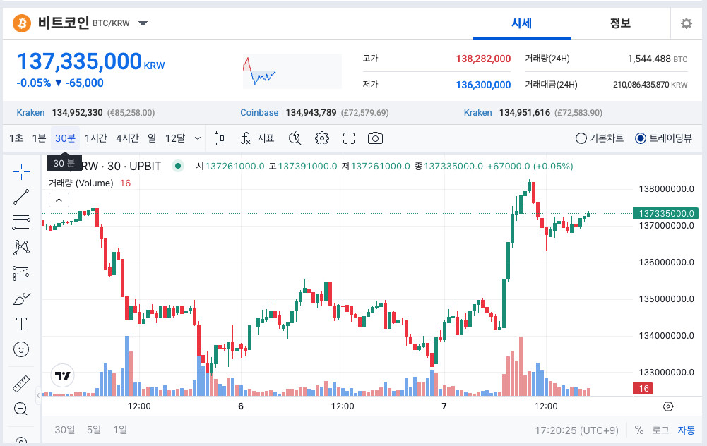
Task: Click the -0.05% change value
Action: tap(34, 83)
